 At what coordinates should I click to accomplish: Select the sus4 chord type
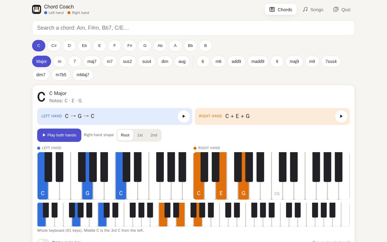(x=147, y=61)
